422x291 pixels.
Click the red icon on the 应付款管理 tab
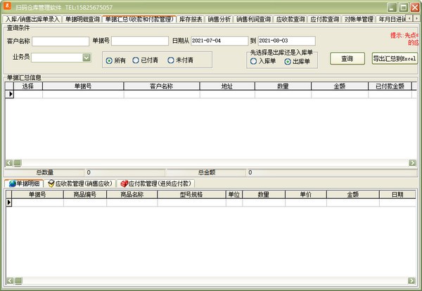[x=124, y=183]
